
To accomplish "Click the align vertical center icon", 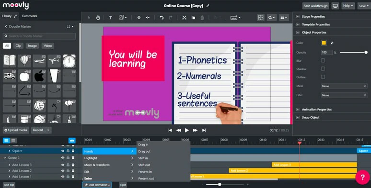I will [139, 18].
